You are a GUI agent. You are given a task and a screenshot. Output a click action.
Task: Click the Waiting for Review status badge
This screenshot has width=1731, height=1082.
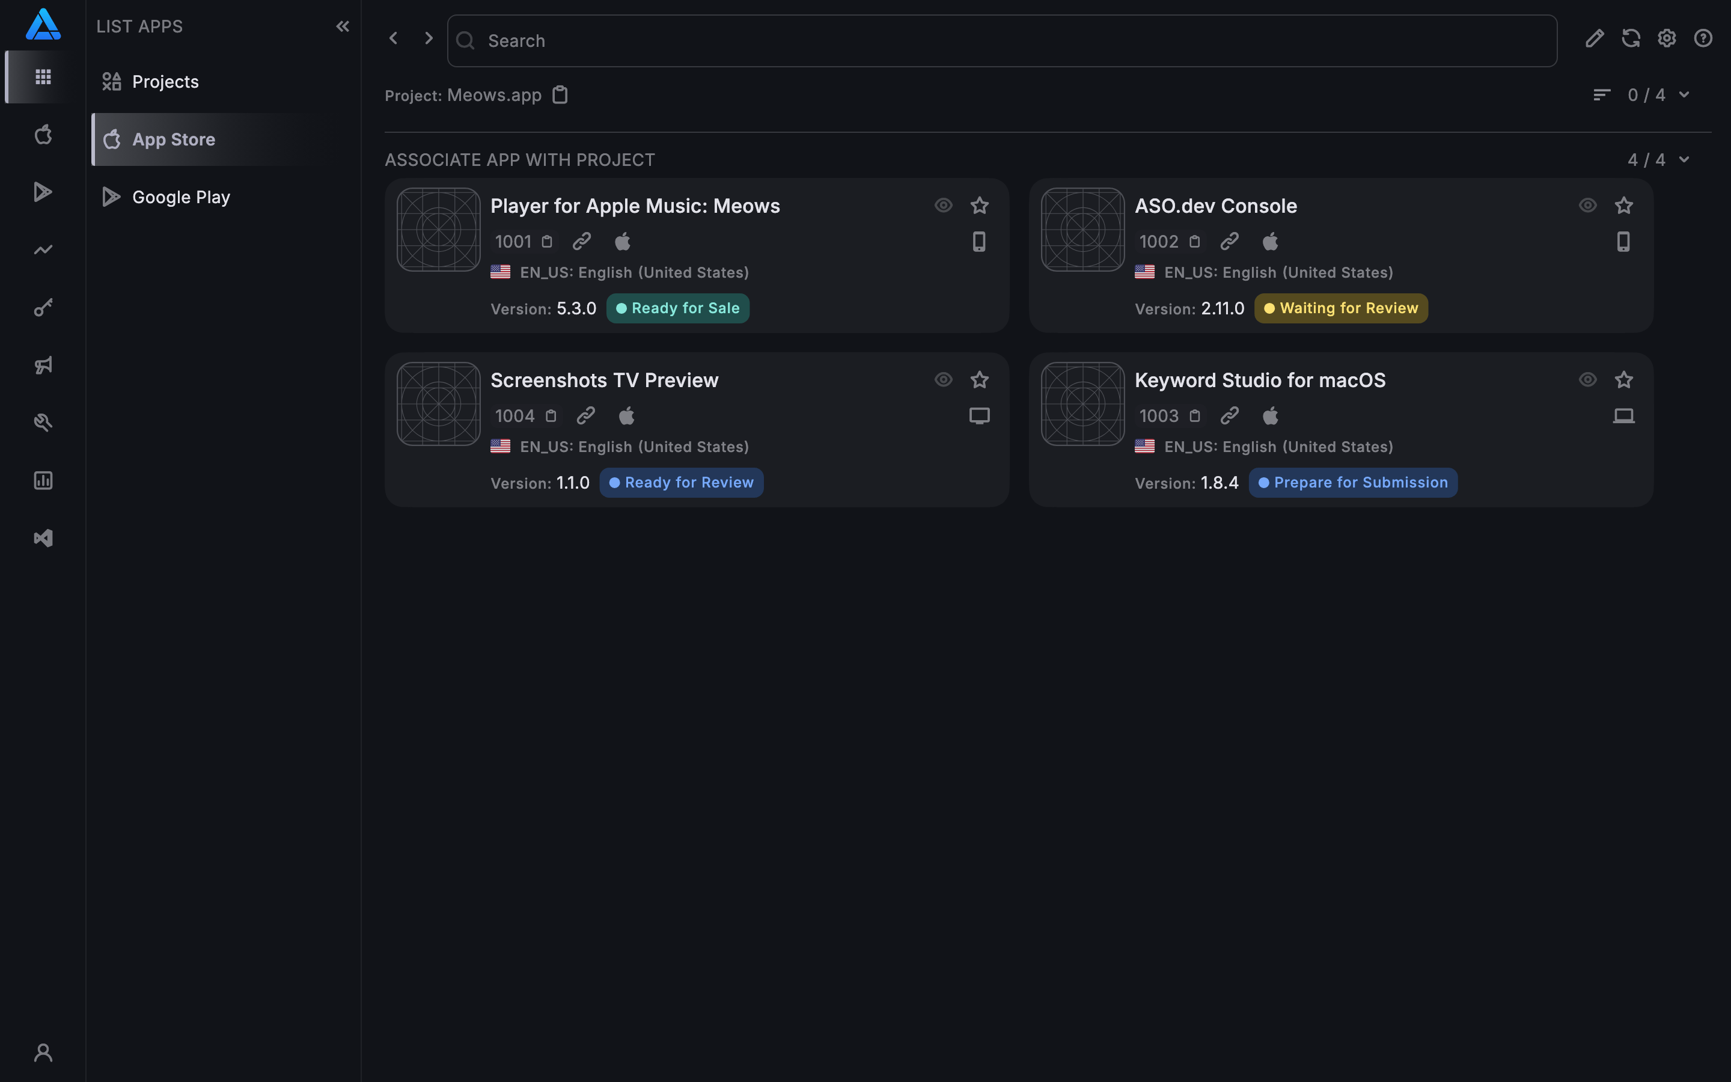coord(1341,308)
